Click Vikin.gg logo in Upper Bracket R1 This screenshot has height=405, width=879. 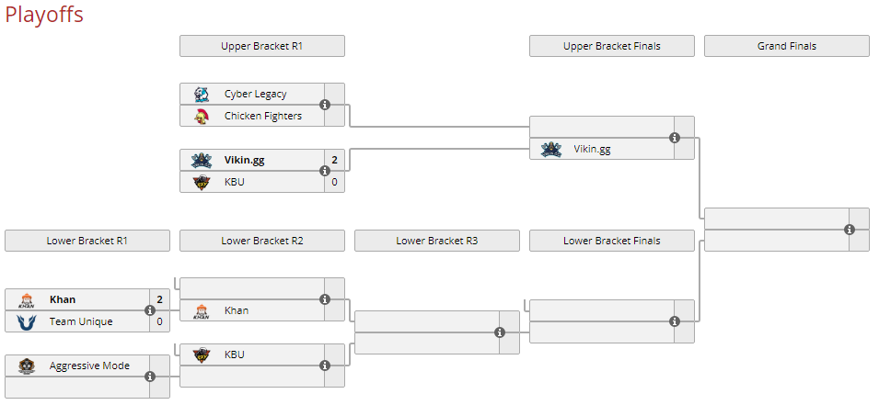pos(202,160)
